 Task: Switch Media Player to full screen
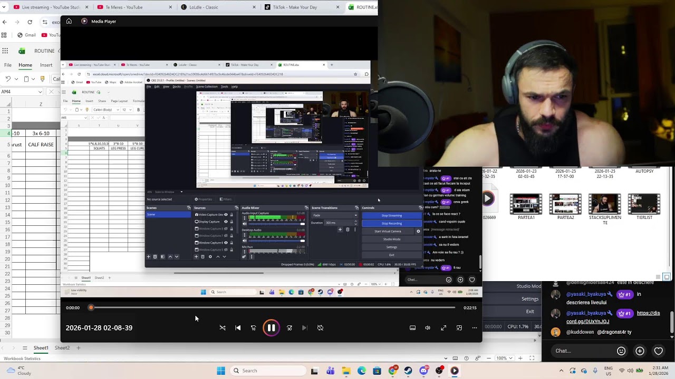[443, 328]
